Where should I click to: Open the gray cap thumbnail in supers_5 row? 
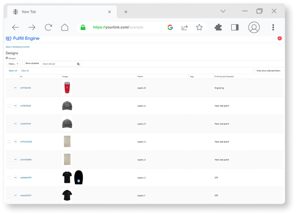tap(67, 123)
